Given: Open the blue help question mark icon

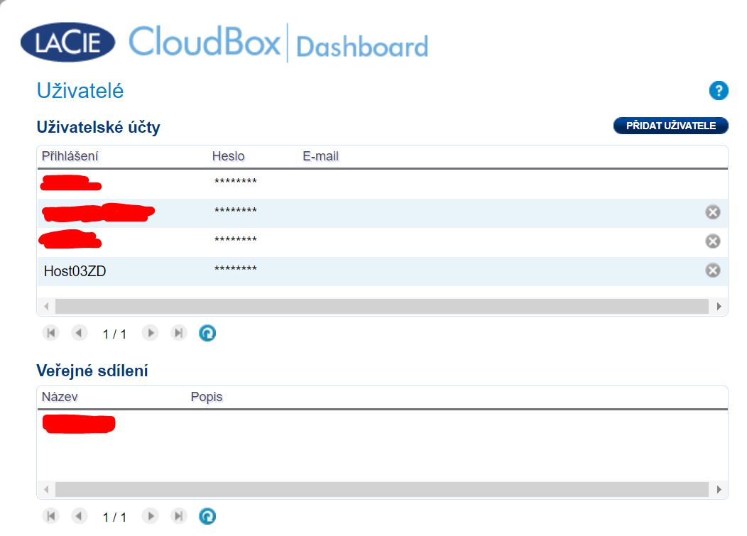Looking at the screenshot, I should click(x=719, y=91).
